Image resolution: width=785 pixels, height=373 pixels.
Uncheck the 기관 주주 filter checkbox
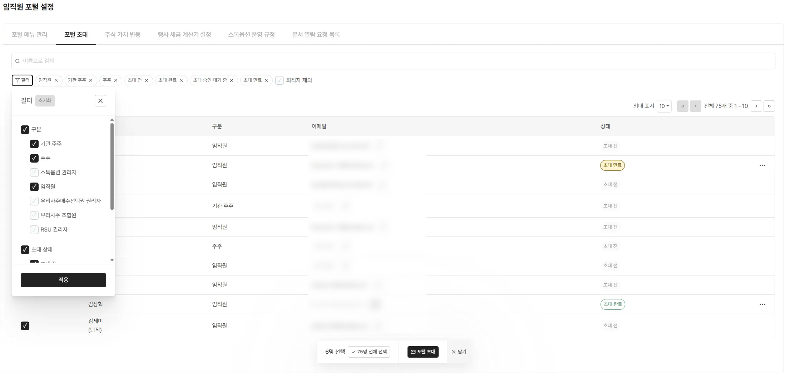pos(34,144)
